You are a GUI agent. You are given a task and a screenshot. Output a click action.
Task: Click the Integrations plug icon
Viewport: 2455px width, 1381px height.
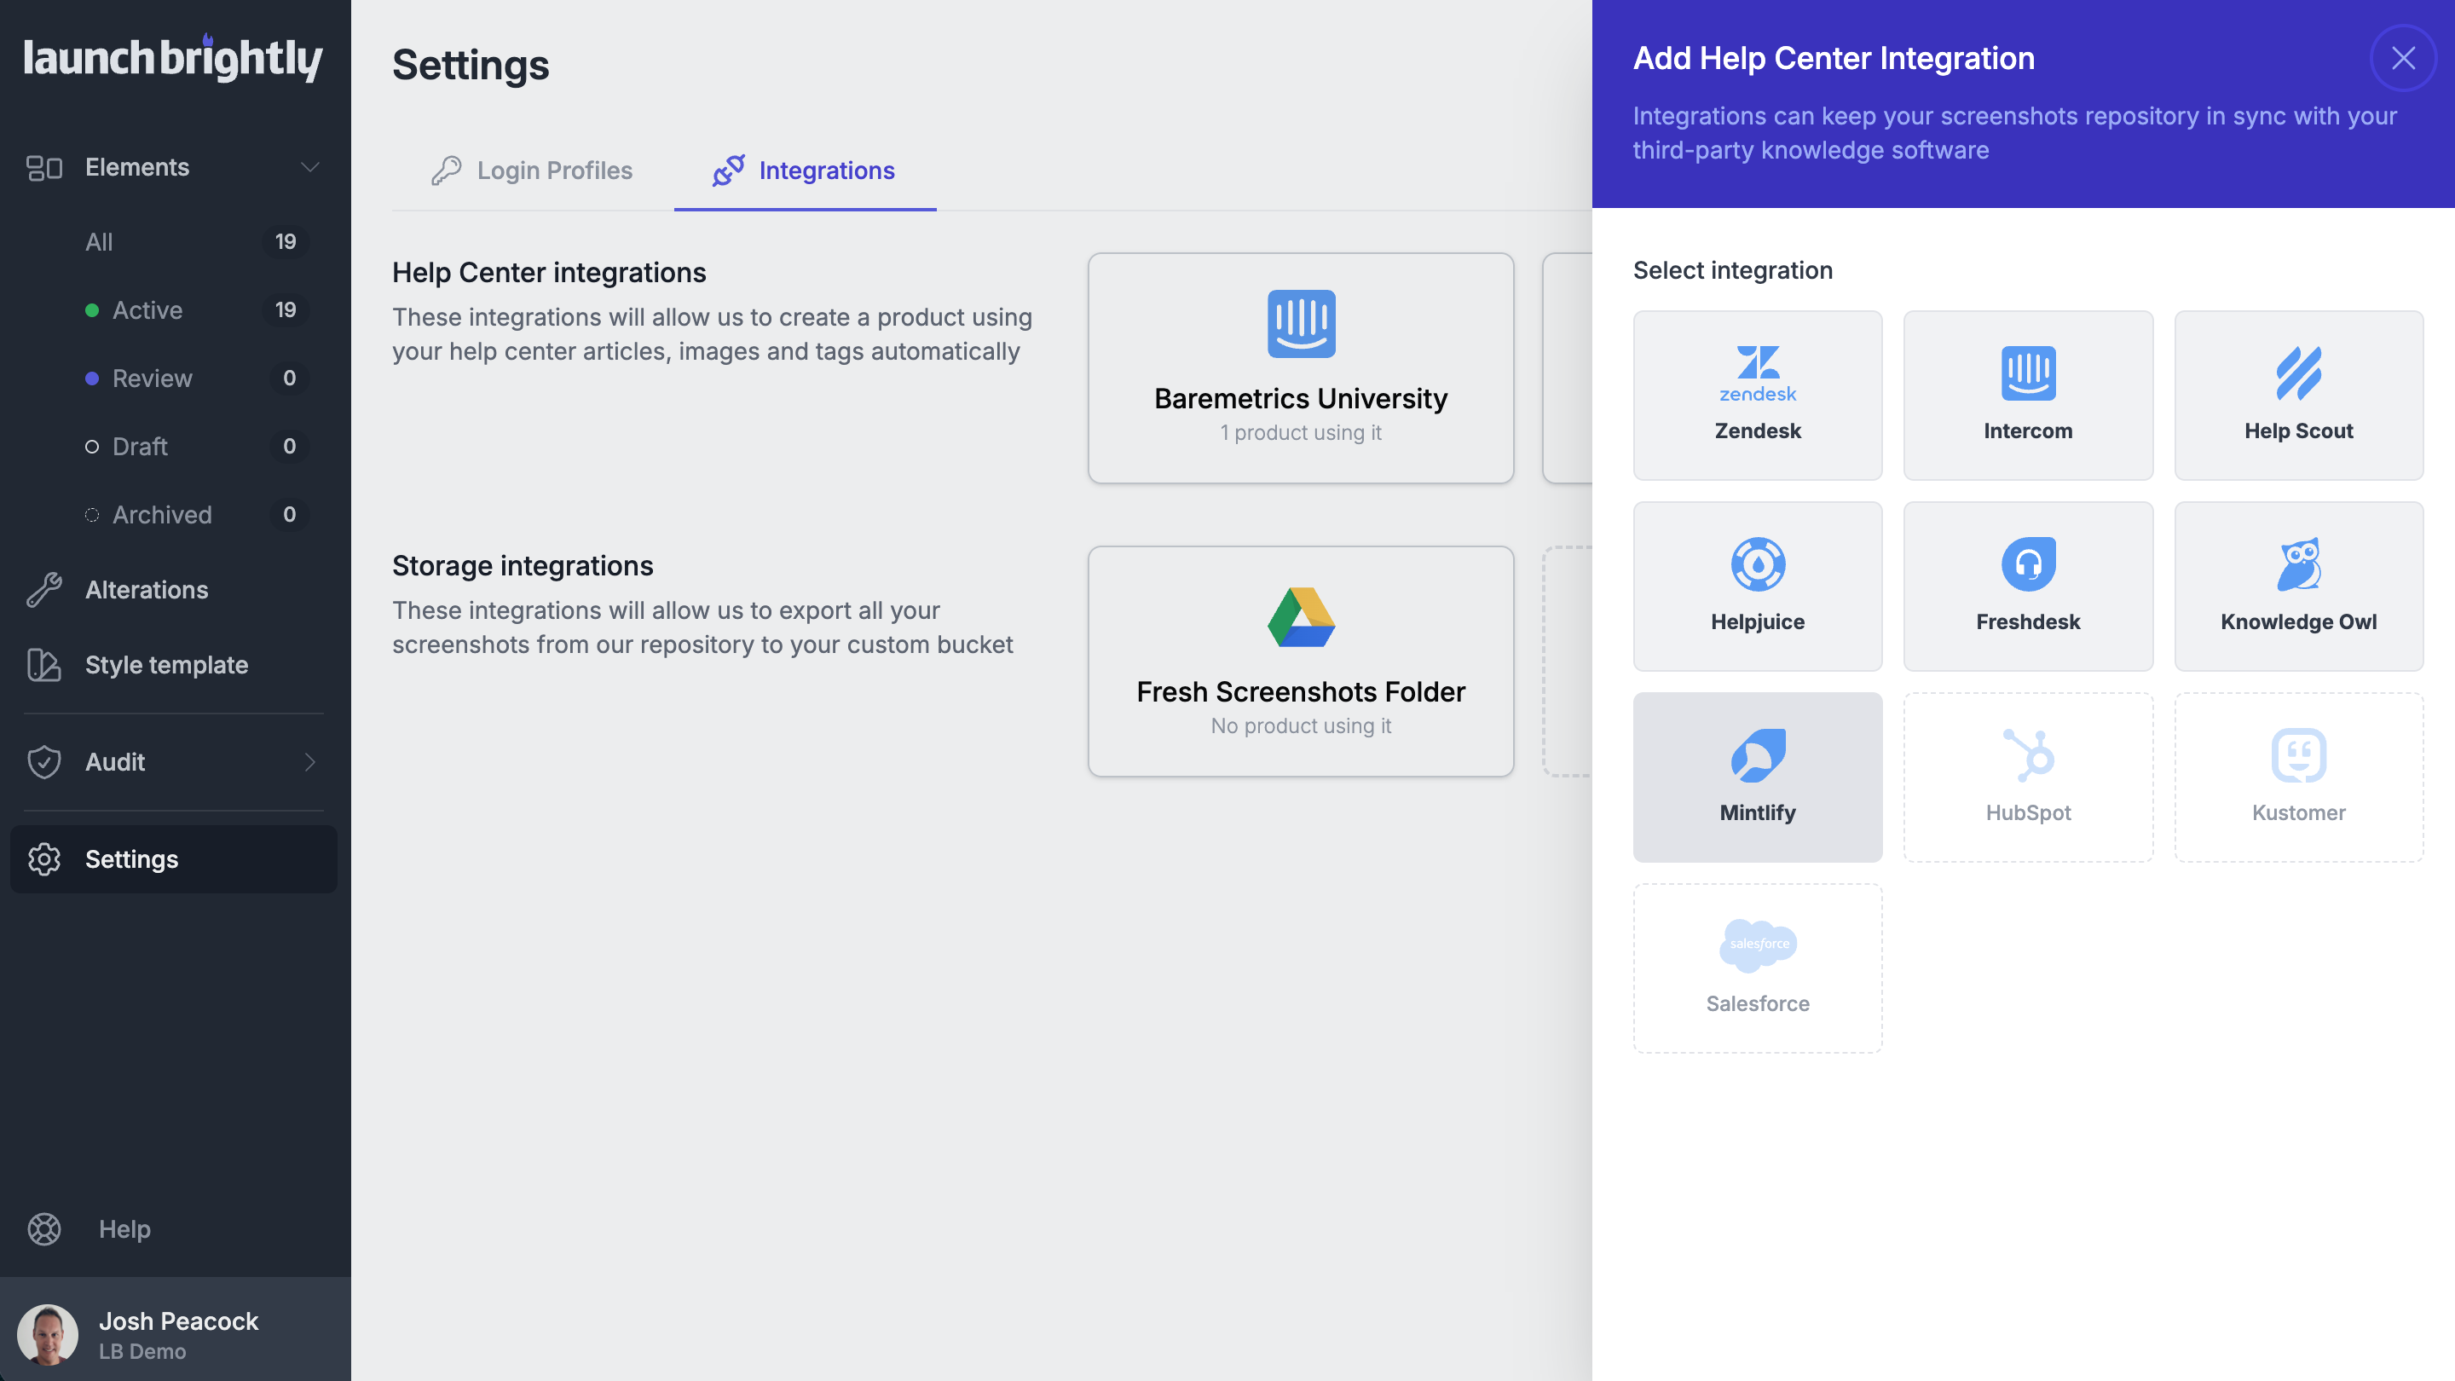(x=728, y=170)
